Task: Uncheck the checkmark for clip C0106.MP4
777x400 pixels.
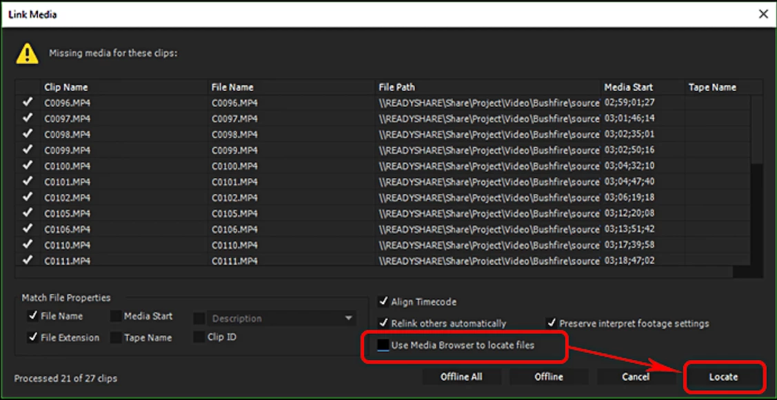Action: pyautogui.click(x=28, y=229)
